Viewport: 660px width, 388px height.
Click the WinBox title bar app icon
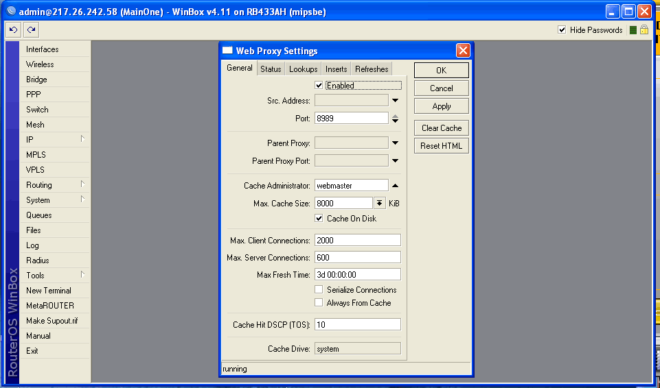pyautogui.click(x=12, y=12)
